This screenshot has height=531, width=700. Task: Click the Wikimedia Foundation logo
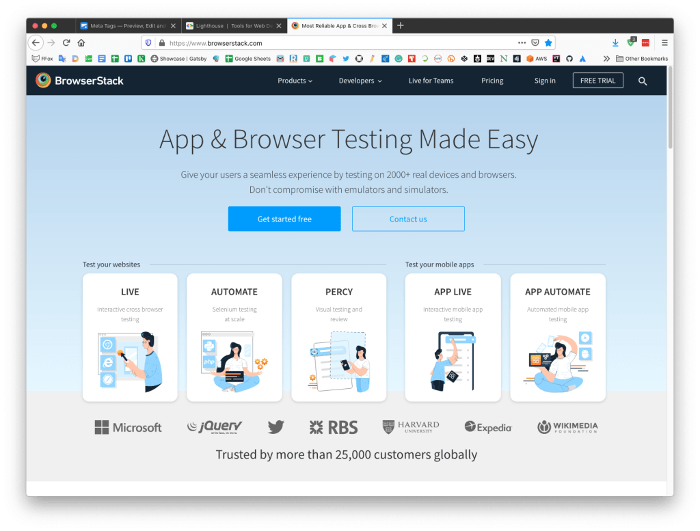coord(567,427)
